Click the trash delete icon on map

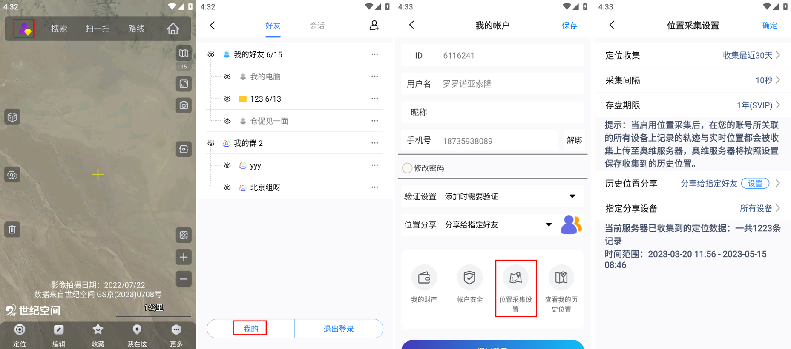click(12, 230)
